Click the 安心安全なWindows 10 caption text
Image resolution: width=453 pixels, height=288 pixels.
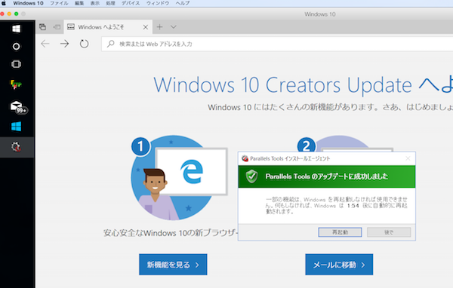point(171,233)
